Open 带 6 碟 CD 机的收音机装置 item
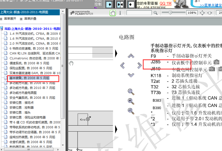This screenshot has width=222, height=151. click(35, 122)
